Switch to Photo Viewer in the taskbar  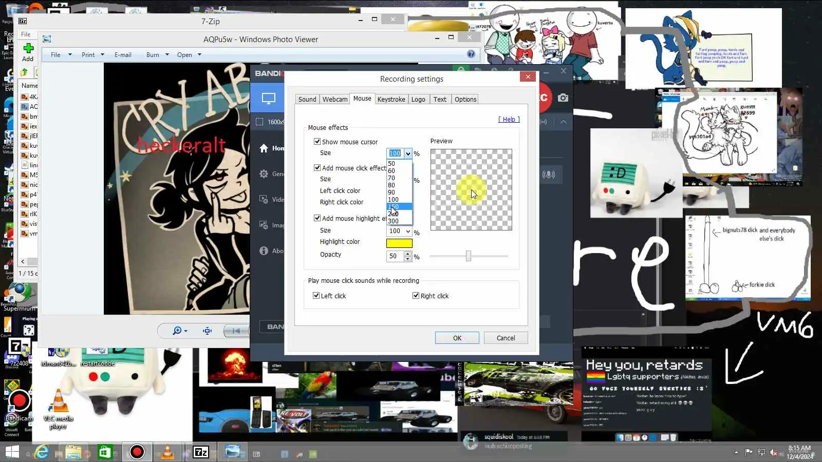(x=233, y=452)
